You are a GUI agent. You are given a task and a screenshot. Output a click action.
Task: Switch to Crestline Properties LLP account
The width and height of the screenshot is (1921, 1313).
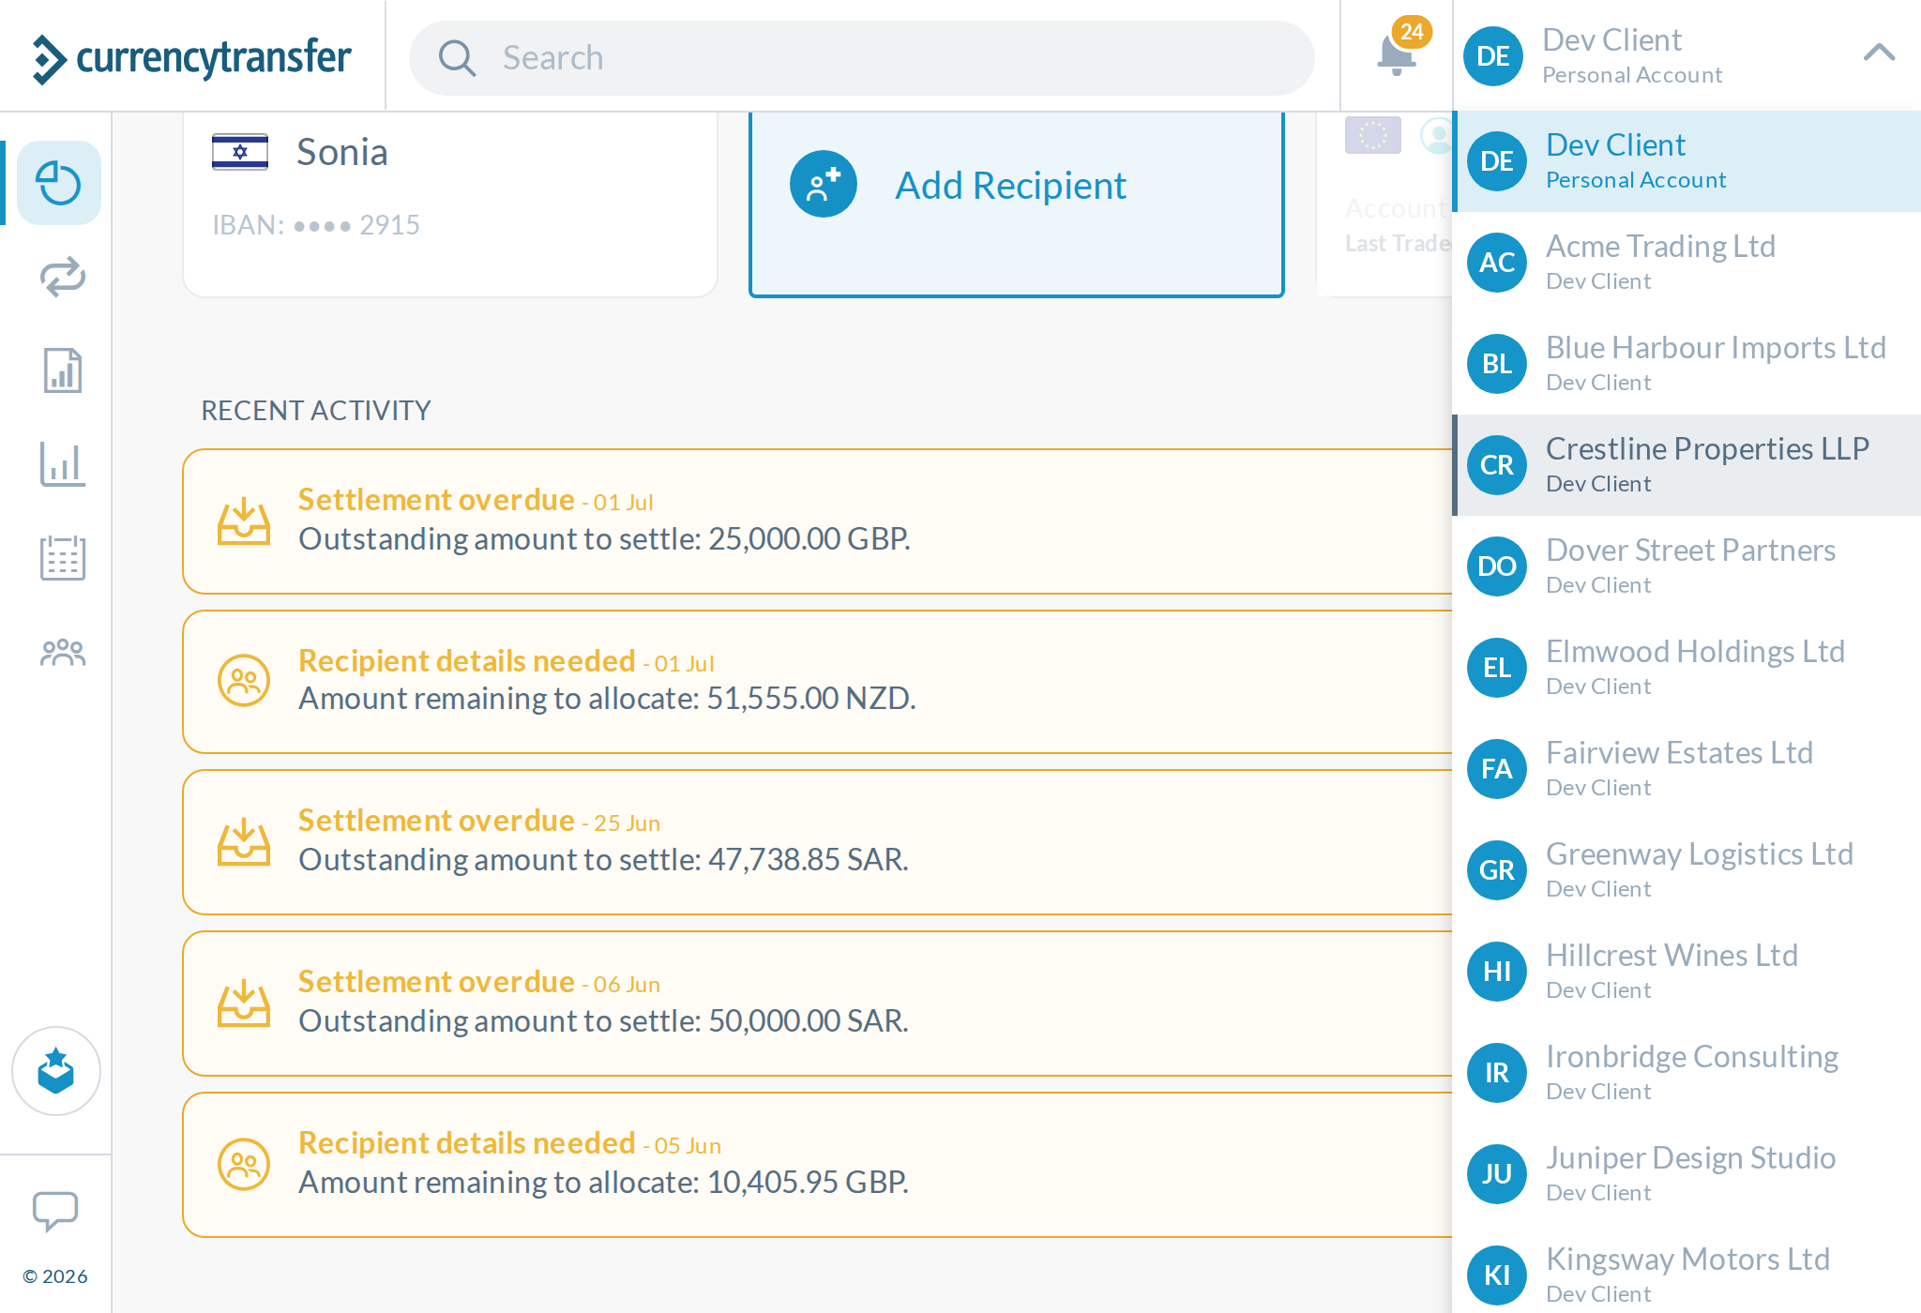[x=1687, y=465]
